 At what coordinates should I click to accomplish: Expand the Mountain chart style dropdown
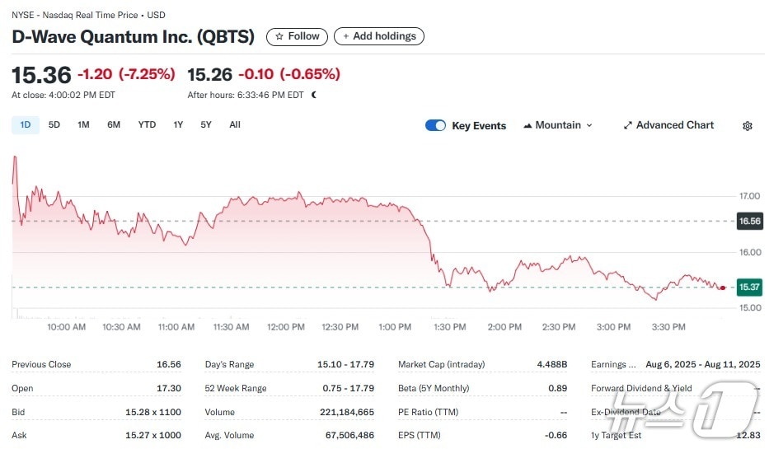pyautogui.click(x=588, y=125)
